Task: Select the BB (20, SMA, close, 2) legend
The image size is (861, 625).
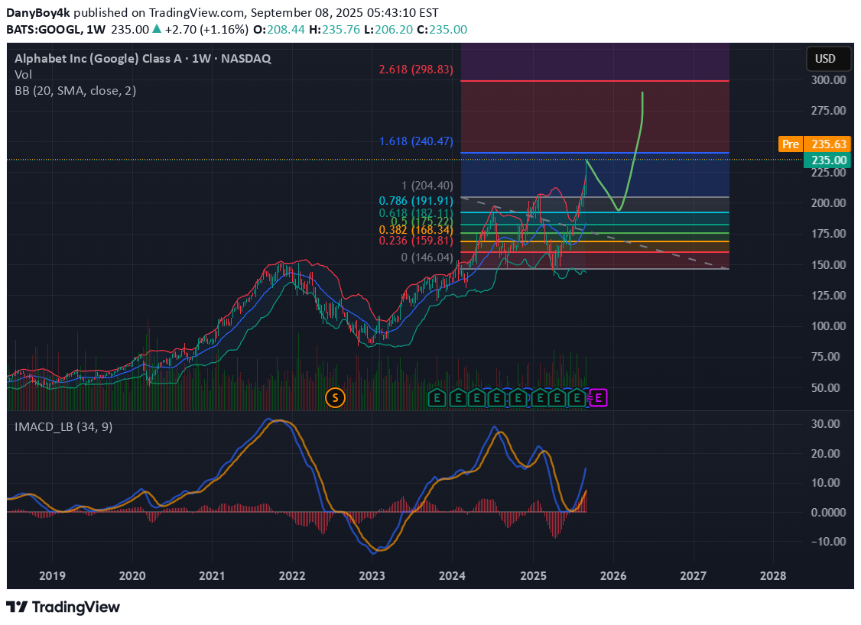Action: (75, 90)
